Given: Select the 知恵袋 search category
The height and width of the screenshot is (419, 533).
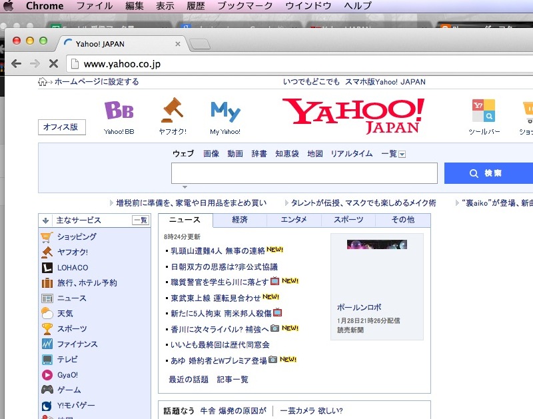Looking at the screenshot, I should coord(287,154).
